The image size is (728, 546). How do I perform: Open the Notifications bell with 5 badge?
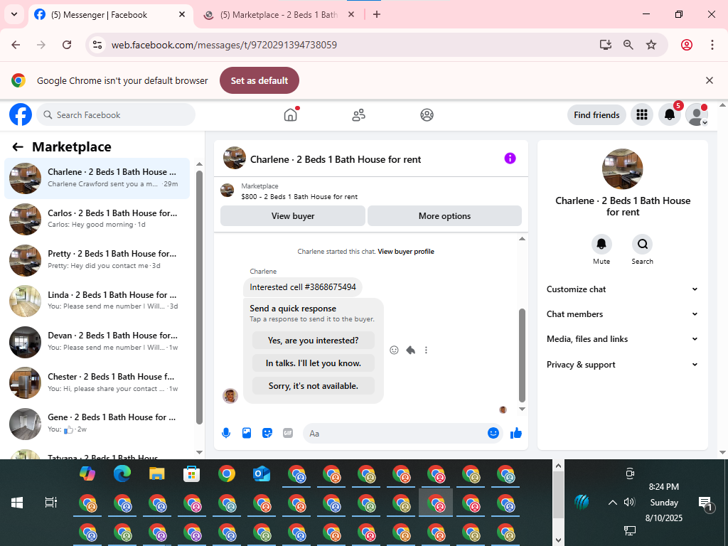pos(670,114)
